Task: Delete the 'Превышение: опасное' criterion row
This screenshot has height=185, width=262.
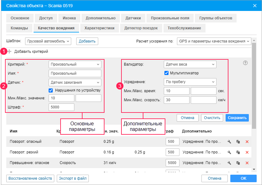Action: 247,163
